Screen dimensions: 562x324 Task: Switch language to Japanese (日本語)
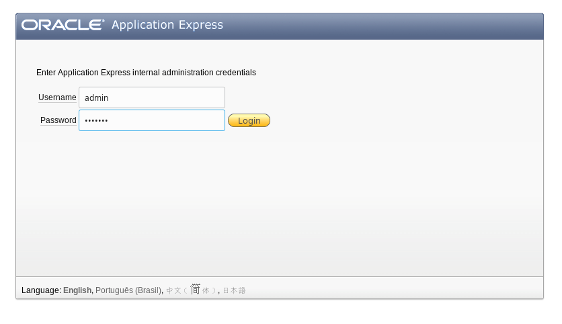click(234, 290)
